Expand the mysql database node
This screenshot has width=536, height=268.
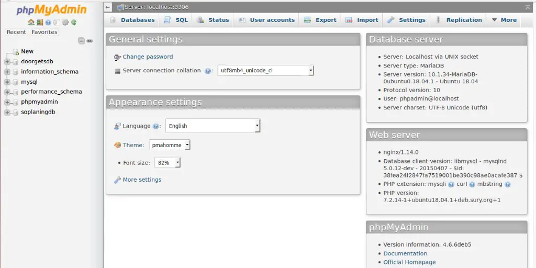pyautogui.click(x=7, y=82)
